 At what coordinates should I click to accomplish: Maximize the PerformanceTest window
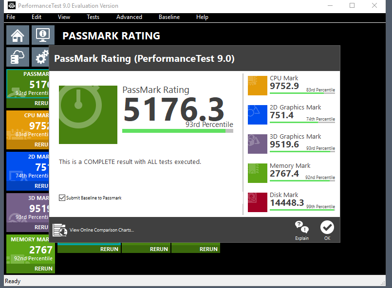(x=352, y=5)
